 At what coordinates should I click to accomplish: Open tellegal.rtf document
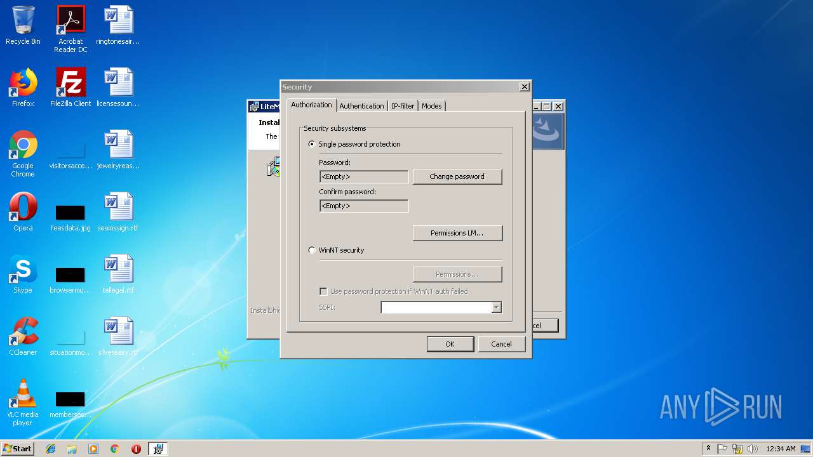(118, 274)
